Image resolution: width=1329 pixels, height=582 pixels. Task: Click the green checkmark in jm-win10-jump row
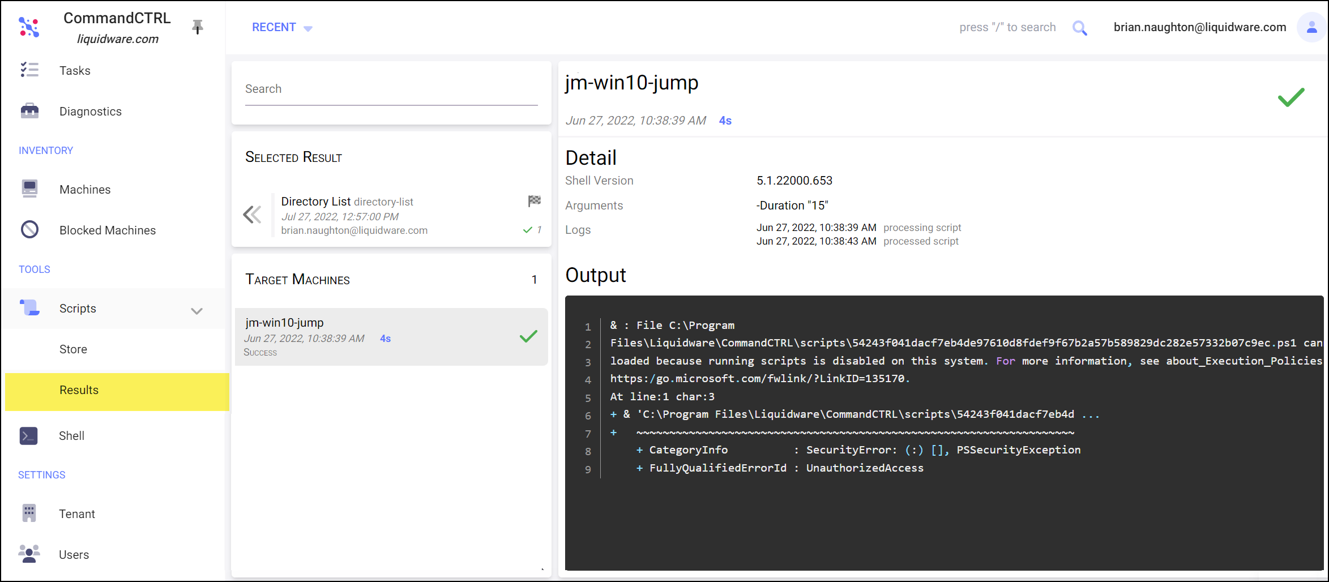click(x=528, y=336)
